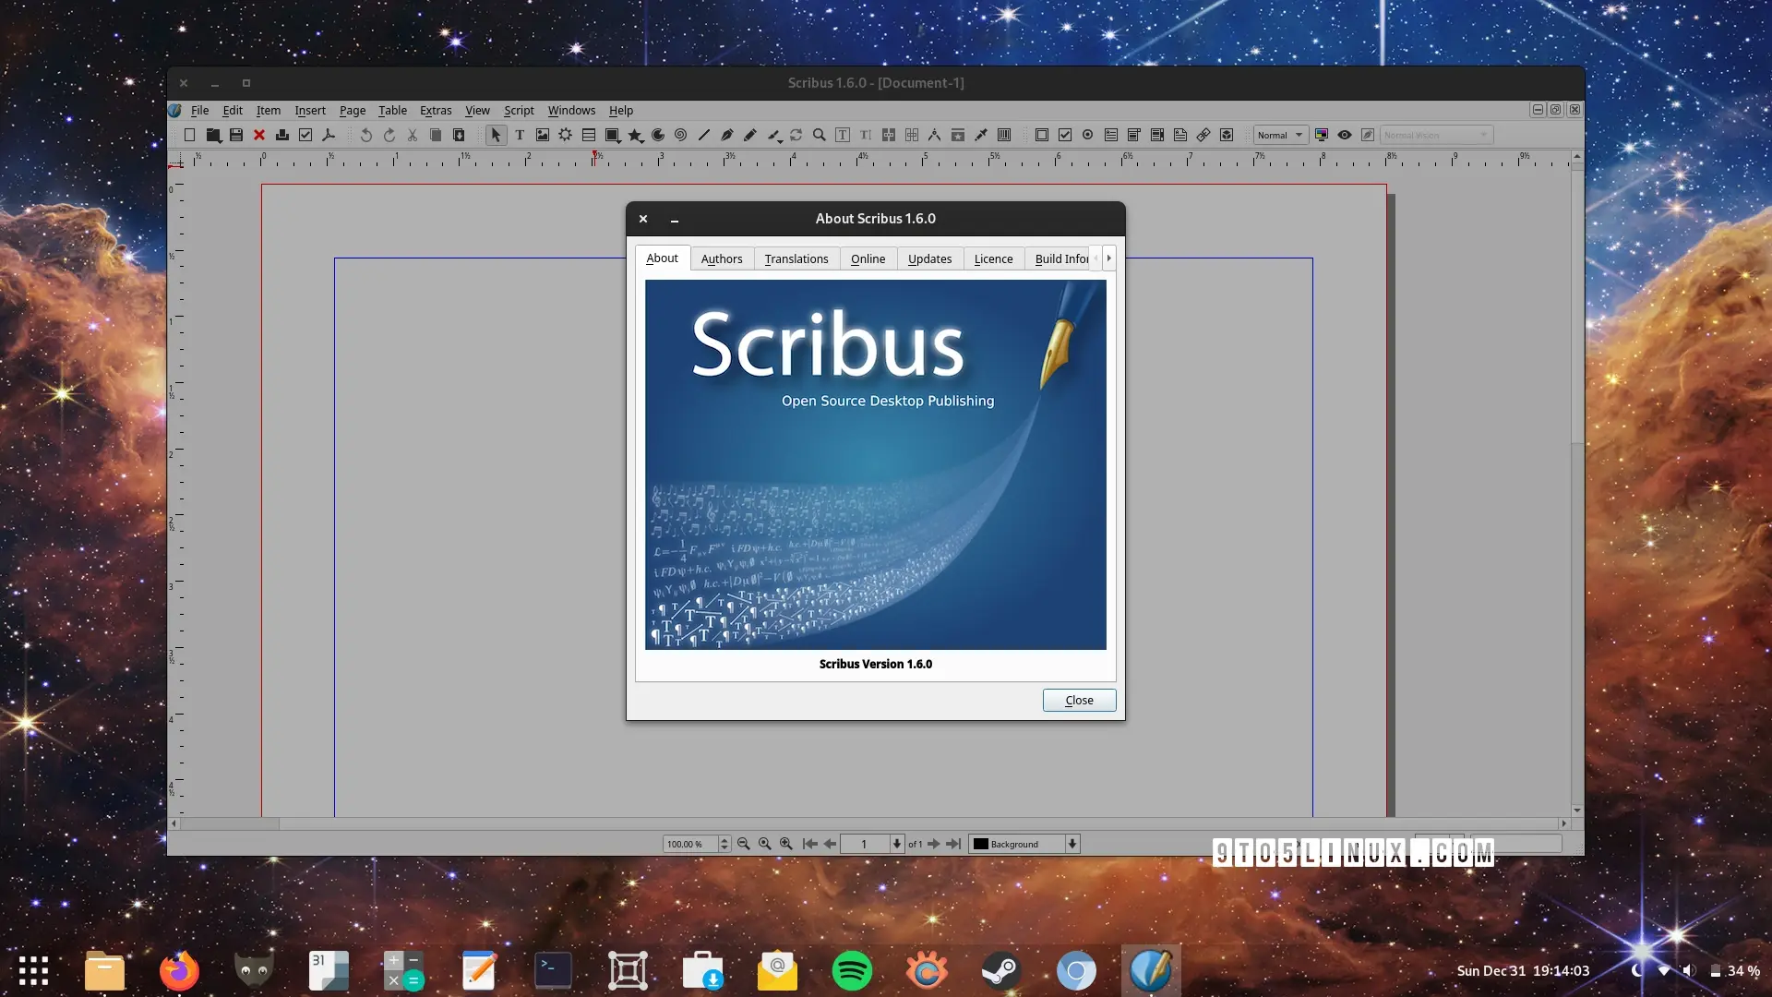Switch to the Updates tab
The image size is (1772, 997).
click(929, 258)
